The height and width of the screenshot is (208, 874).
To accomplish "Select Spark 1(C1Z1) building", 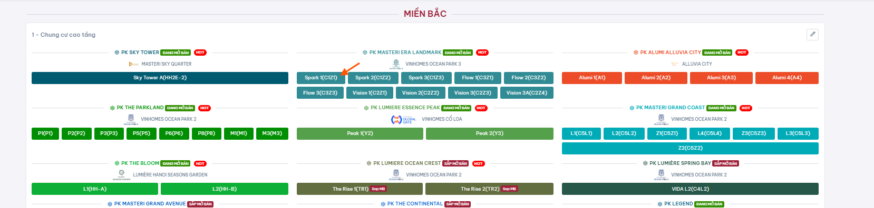I will (321, 78).
